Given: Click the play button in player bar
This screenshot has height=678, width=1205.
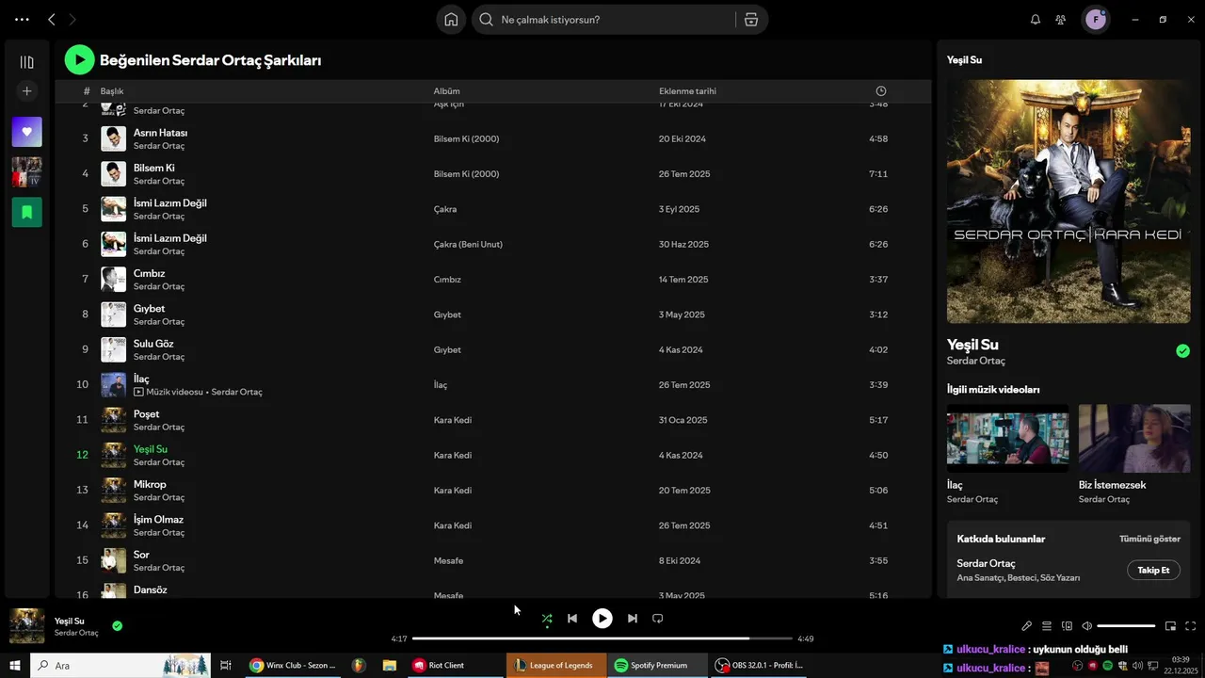Looking at the screenshot, I should coord(602,619).
